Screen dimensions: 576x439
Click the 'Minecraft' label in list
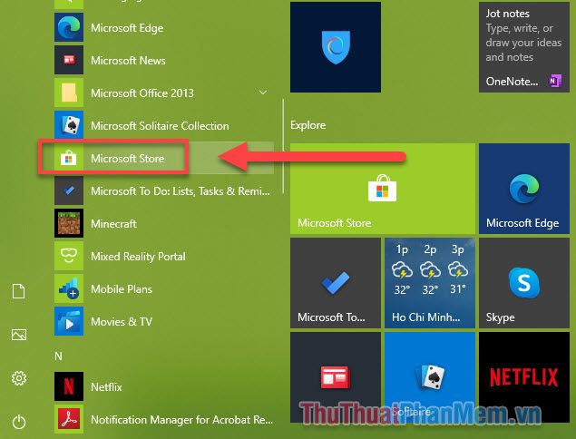tap(114, 224)
